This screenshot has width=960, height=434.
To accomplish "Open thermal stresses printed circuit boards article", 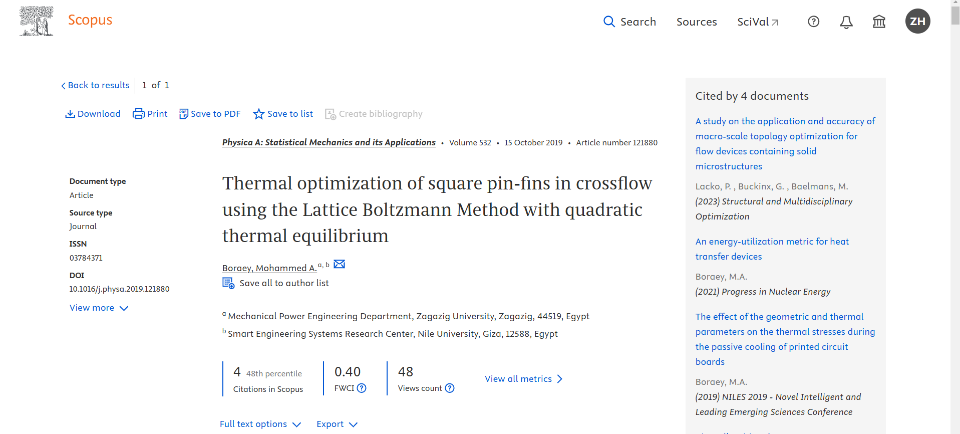I will pyautogui.click(x=785, y=339).
